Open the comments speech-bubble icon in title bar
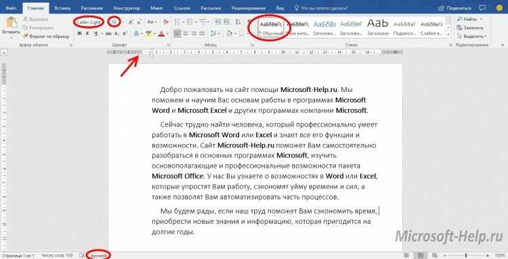508x259 pixels. tap(482, 7)
